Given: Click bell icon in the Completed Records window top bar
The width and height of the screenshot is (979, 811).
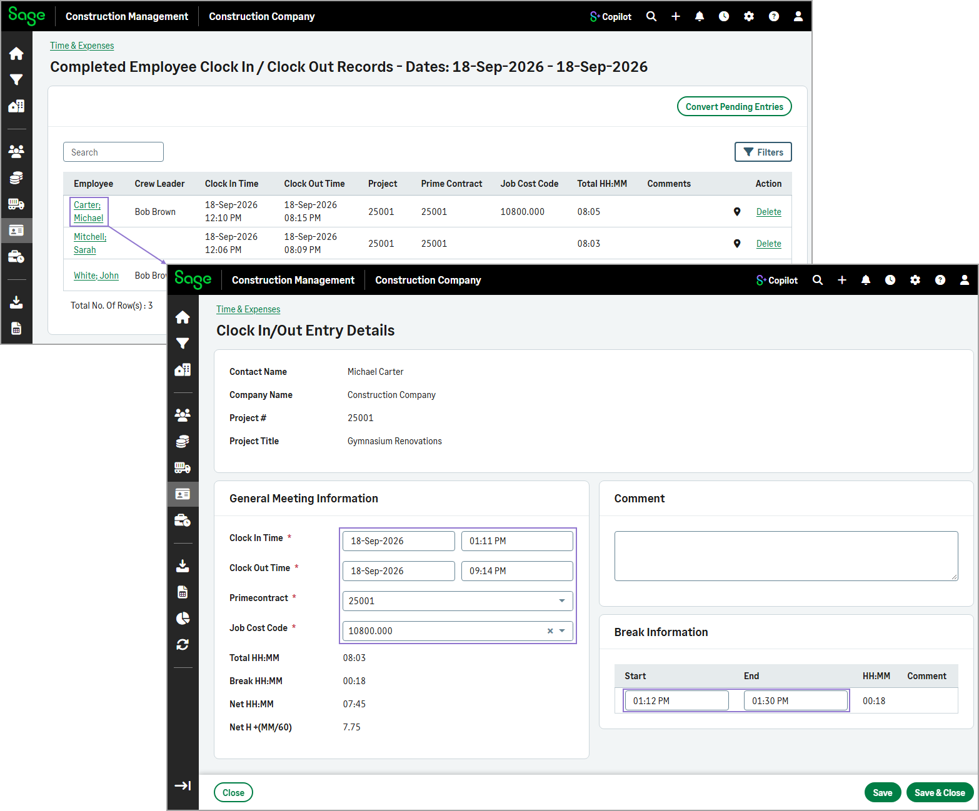Looking at the screenshot, I should pos(700,16).
